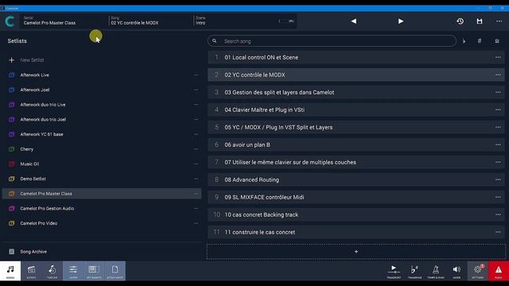The width and height of the screenshot is (509, 286).
Task: Open options for 04 Clavier Maître song
Action: (x=498, y=110)
